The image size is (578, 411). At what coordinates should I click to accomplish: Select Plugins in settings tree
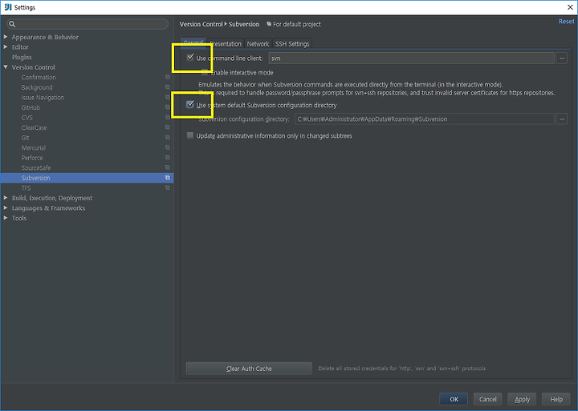point(22,57)
